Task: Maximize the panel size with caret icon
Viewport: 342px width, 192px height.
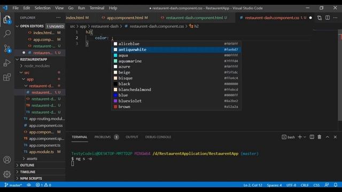Action: 328,137
